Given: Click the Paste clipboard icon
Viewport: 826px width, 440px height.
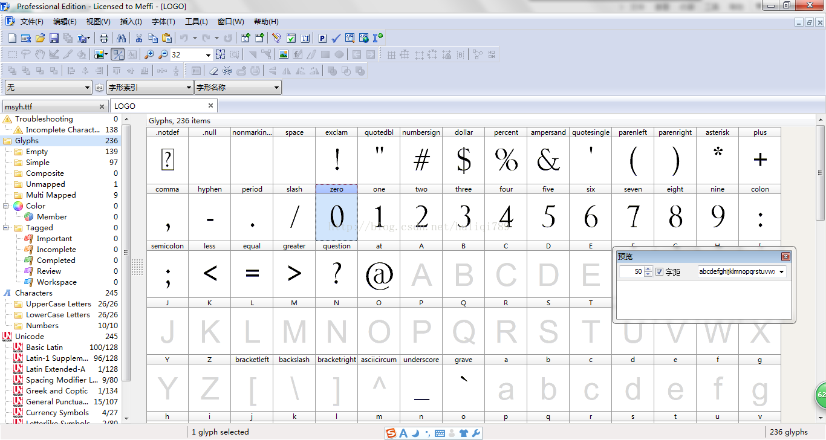Looking at the screenshot, I should point(166,38).
